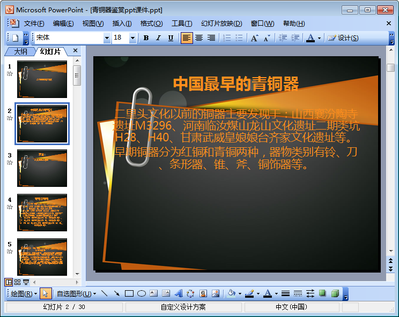This screenshot has width=399, height=317.
Task: Select slide 5 thumbnail
Action: 42,257
